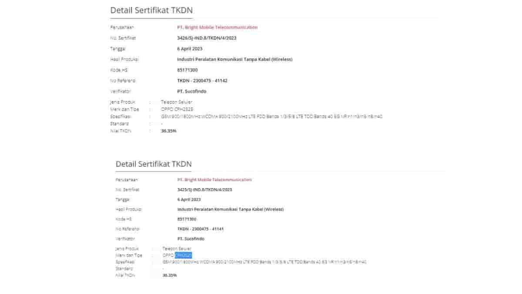
Task: Click the second Detail Sertifikat TKDN heading
Action: 154,164
